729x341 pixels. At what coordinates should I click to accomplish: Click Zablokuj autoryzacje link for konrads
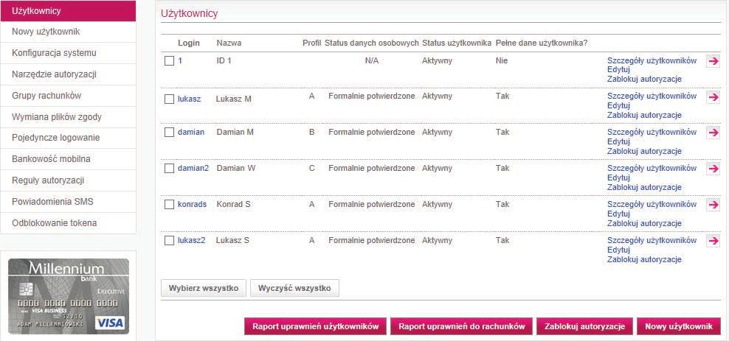click(x=644, y=223)
